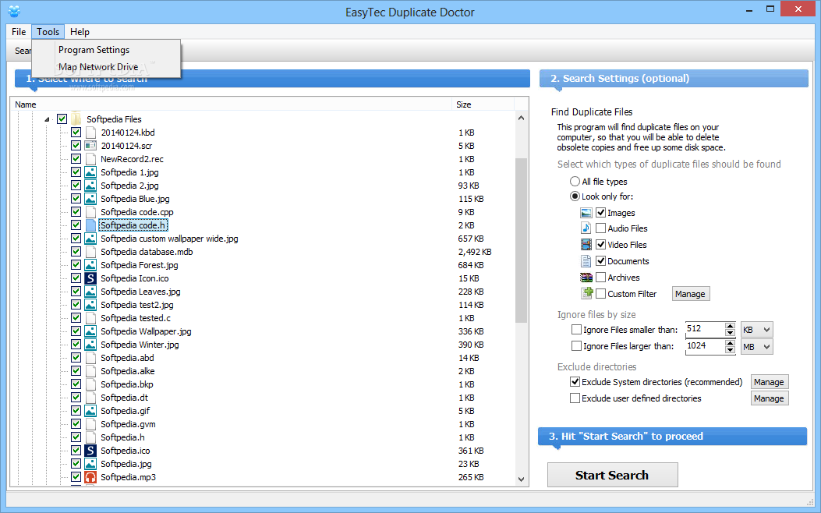Click the Custom Filter plus icon
The height and width of the screenshot is (513, 821).
pyautogui.click(x=586, y=294)
